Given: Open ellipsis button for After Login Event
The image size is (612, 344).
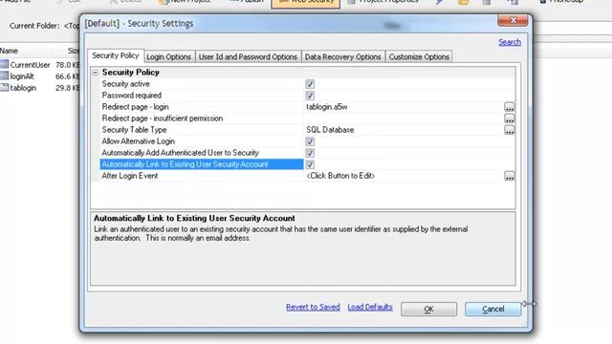Looking at the screenshot, I should click(510, 176).
